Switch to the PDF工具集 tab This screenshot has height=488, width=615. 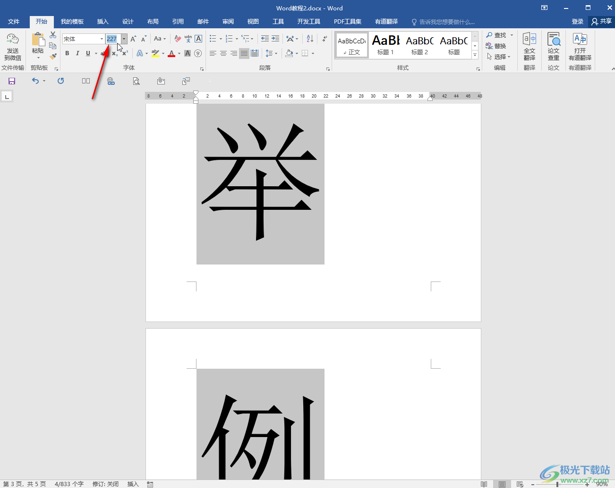348,22
